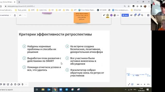Open the Cisco Webex Meetings bookmark
This screenshot has width=165, height=92.
pos(87,10)
